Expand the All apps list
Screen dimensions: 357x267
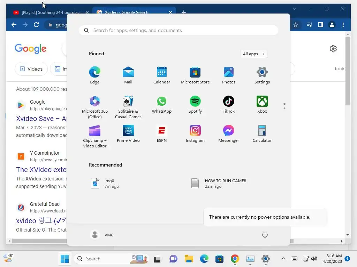click(x=254, y=54)
